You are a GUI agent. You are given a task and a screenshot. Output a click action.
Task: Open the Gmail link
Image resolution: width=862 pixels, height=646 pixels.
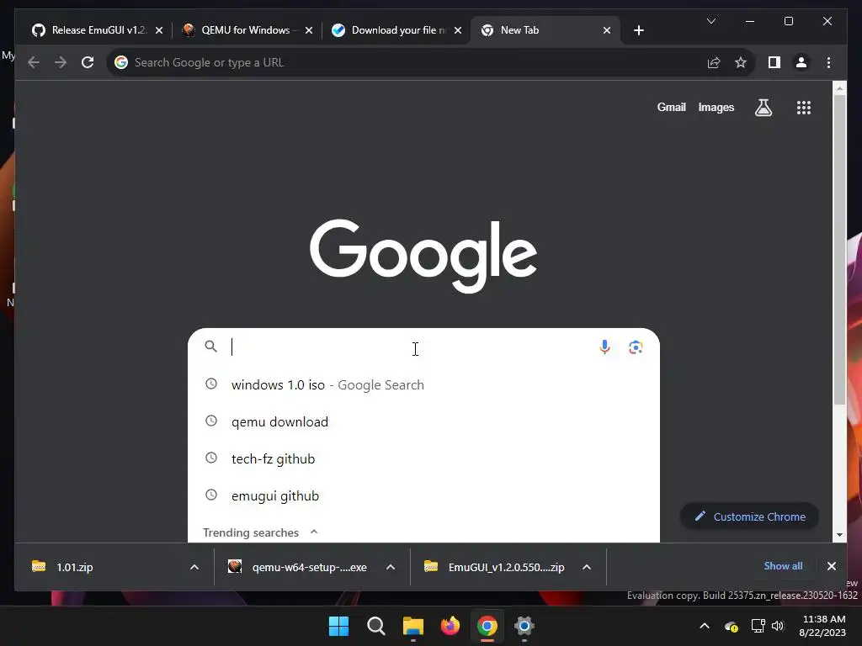(x=671, y=107)
